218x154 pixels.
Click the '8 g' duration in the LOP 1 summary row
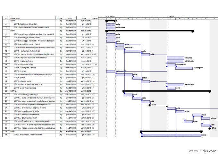[x=61, y=31]
